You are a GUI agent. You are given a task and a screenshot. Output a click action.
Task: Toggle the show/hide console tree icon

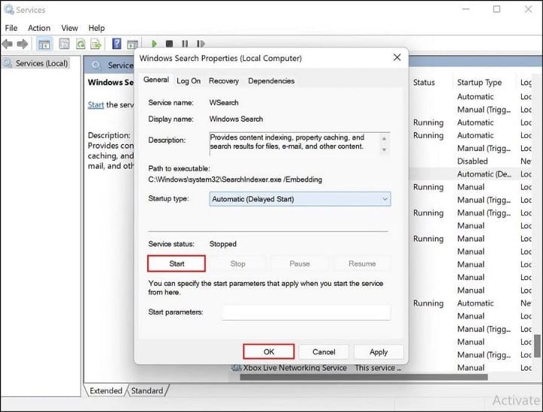point(44,44)
